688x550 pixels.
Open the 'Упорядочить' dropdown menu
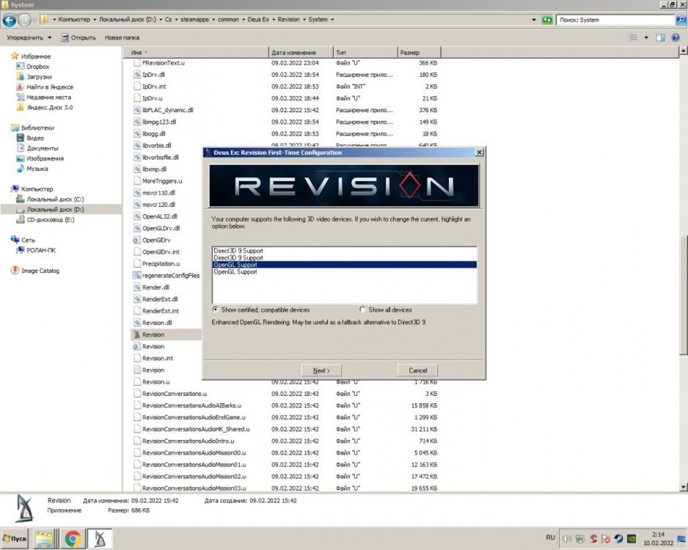click(29, 37)
